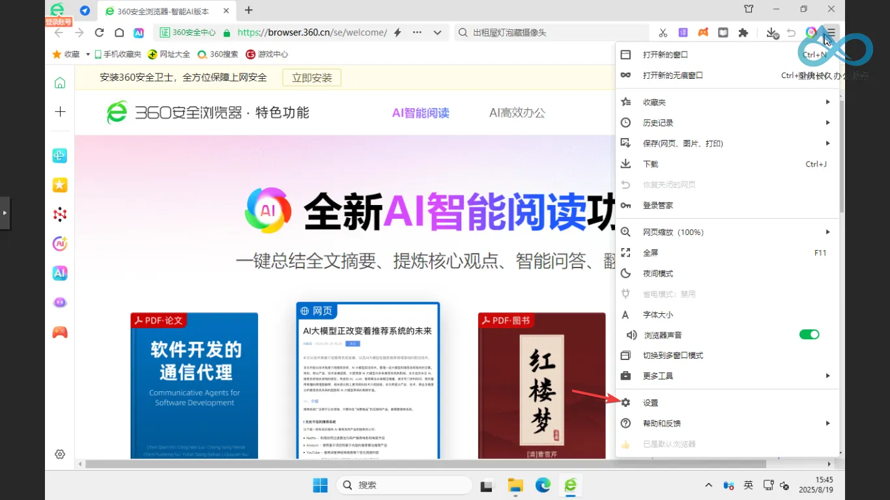890x500 pixels.
Task: Click the purple translate toolbar icon
Action: point(683,33)
